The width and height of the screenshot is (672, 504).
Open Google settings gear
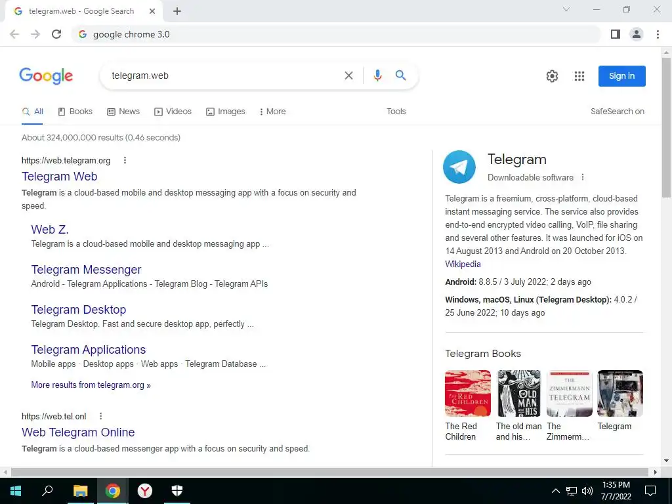[x=552, y=76]
